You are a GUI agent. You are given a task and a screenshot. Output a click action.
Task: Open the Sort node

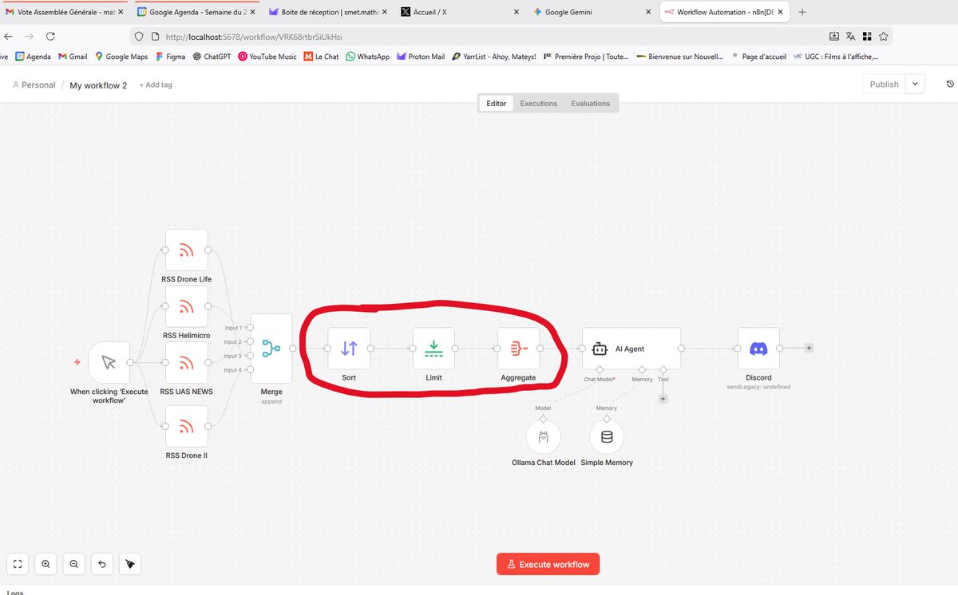pos(349,349)
